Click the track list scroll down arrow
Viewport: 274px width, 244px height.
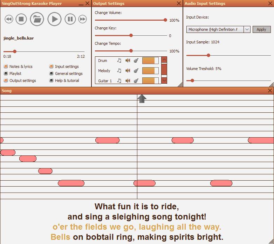[x=164, y=81]
